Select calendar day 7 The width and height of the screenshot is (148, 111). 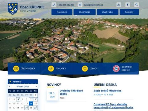[x=31, y=99]
